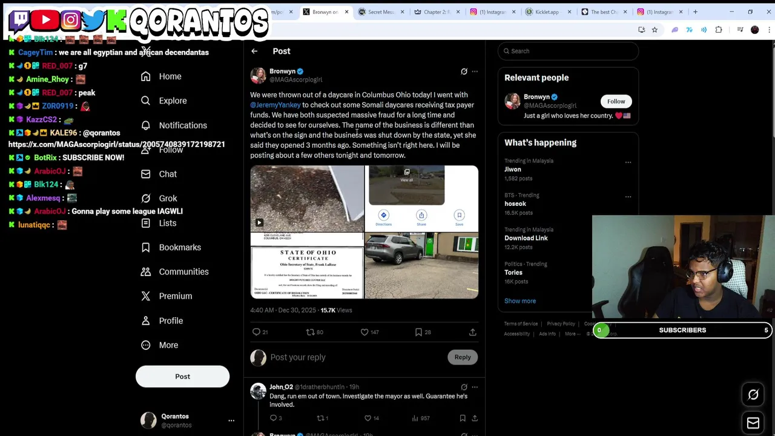This screenshot has height=436, width=775.
Task: Open the parked silver car image
Action: [x=421, y=266]
